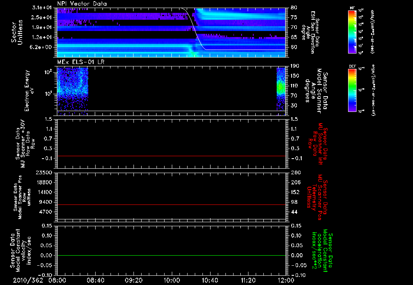Click the early-morning ELS electron spectrogram block
Image resolution: width=413 pixels, height=285 pixels.
[x=73, y=91]
